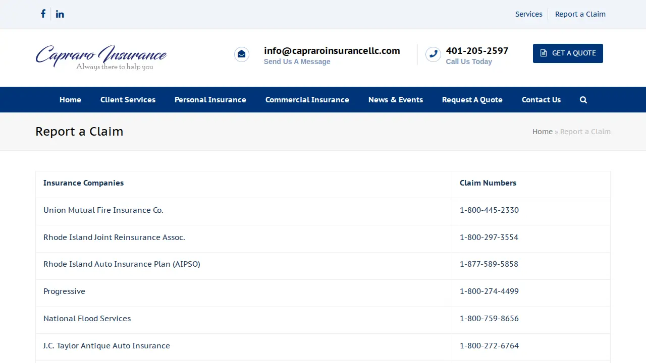Click claim number 1-800-272-6764
The height and width of the screenshot is (363, 646).
[x=489, y=346]
